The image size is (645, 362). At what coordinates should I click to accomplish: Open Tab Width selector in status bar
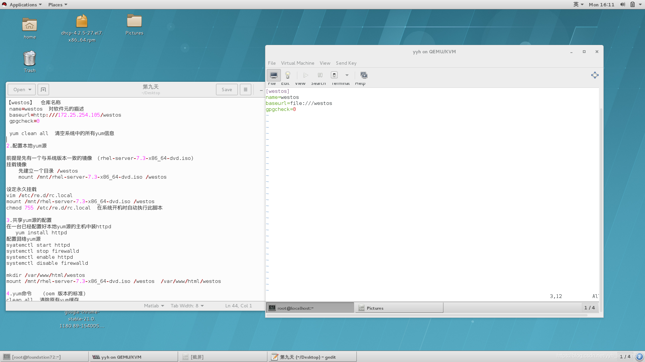(x=187, y=306)
